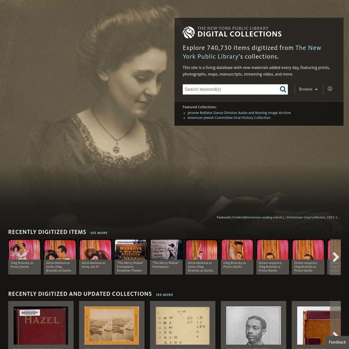Open first Oleg Briansky as Prince Danilo thumbnail
349x349 pixels.
[24, 257]
